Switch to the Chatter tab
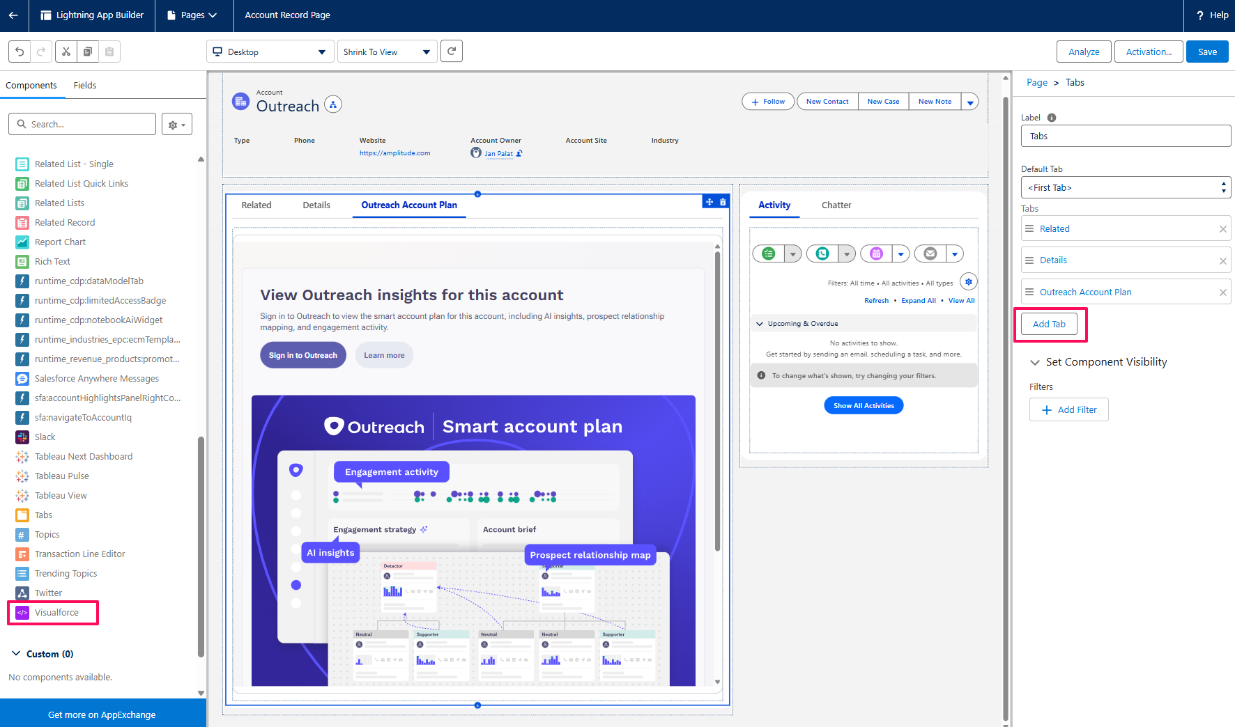The width and height of the screenshot is (1235, 727). (x=836, y=205)
